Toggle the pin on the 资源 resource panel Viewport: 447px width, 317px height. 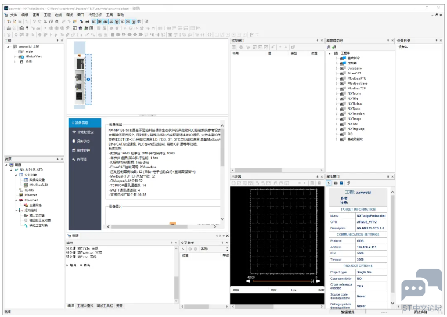coord(57,159)
